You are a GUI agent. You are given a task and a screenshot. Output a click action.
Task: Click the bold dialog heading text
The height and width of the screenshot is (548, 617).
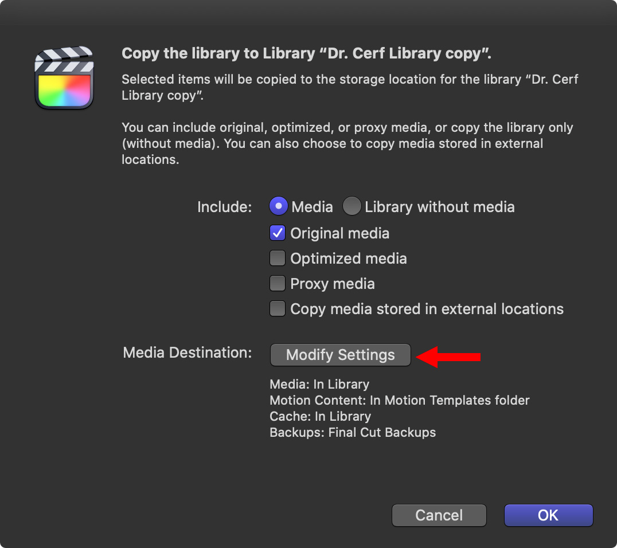307,53
